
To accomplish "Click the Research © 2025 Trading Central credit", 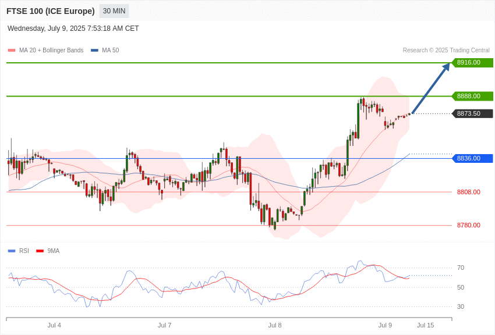I will [x=446, y=50].
